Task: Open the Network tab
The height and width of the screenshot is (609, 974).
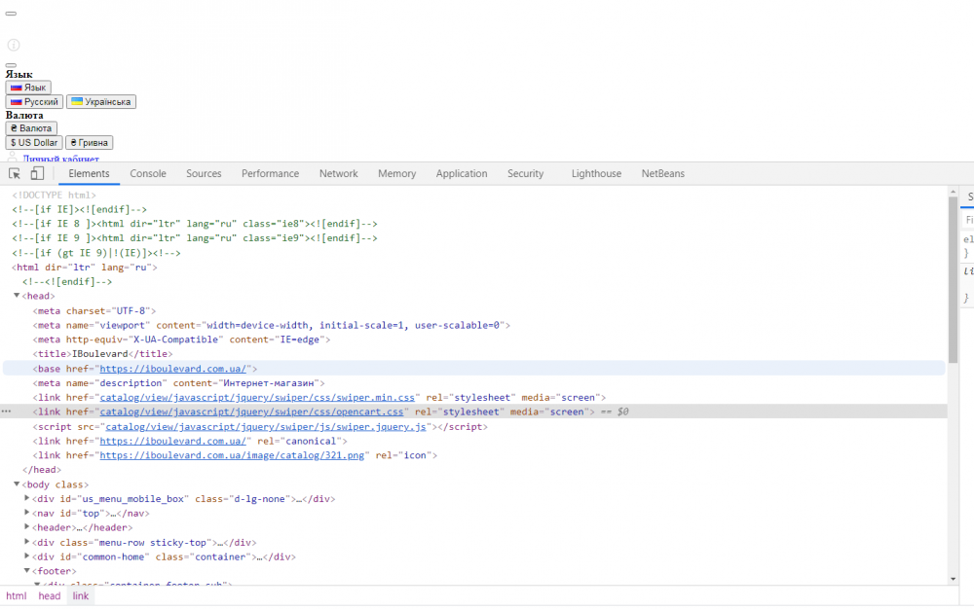Action: click(x=339, y=173)
